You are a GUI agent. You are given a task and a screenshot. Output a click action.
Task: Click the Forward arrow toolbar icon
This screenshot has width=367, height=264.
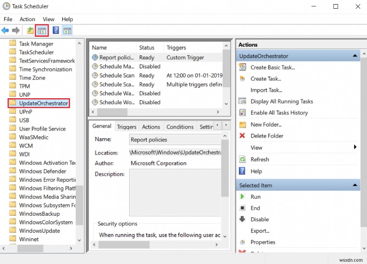pos(16,30)
